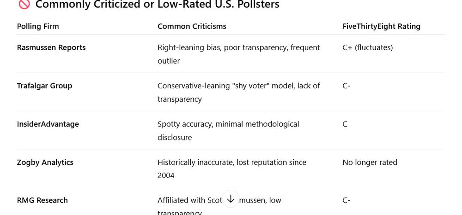The width and height of the screenshot is (462, 215).
Task: Click the red prohibited emoji icon
Action: (x=23, y=5)
